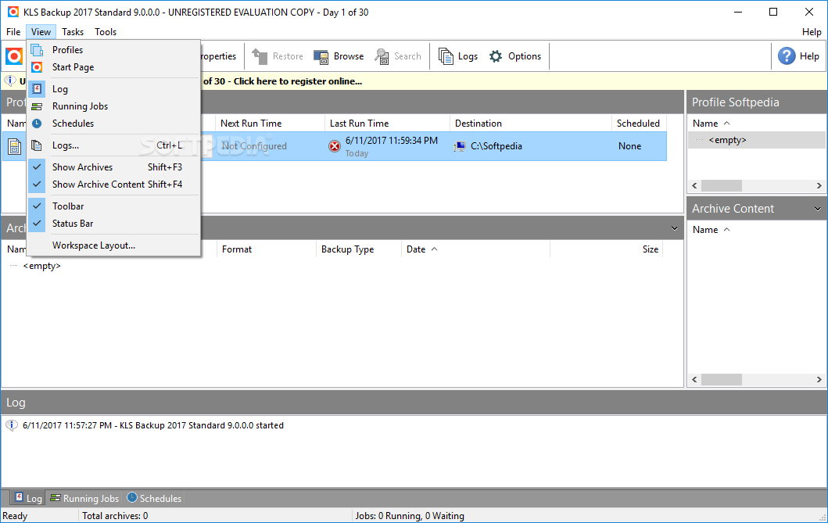Switch to the Schedules bottom tab
This screenshot has width=828, height=523.
click(x=154, y=498)
